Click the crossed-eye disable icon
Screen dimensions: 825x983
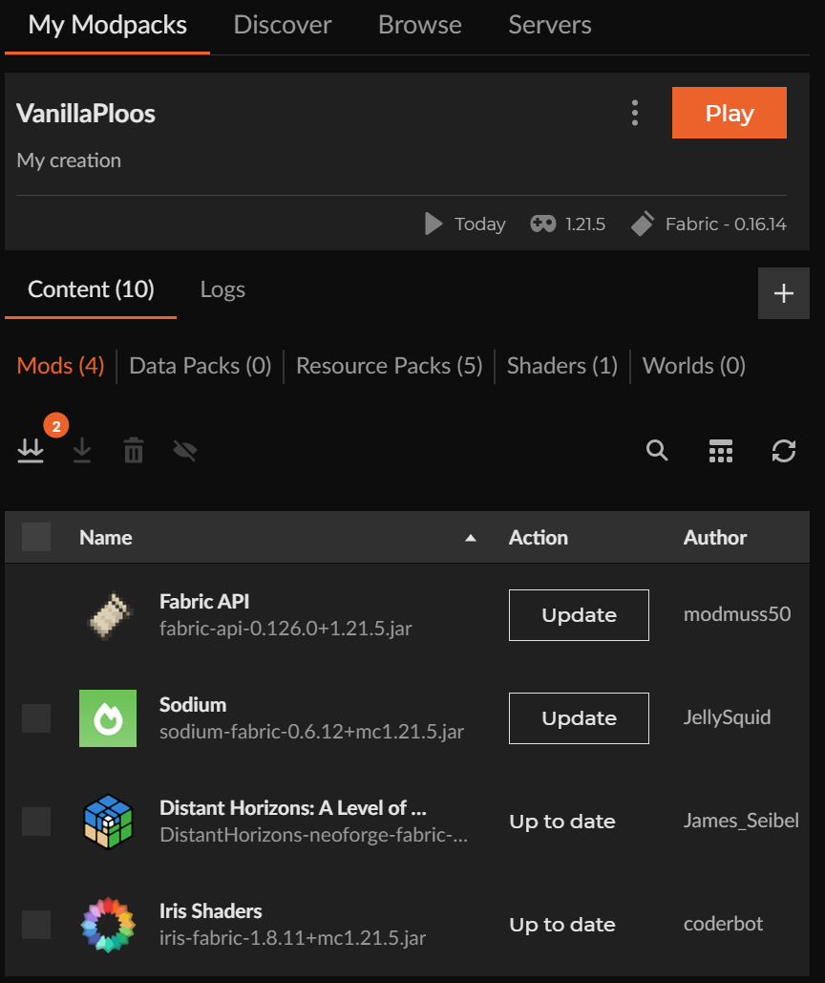pyautogui.click(x=185, y=450)
